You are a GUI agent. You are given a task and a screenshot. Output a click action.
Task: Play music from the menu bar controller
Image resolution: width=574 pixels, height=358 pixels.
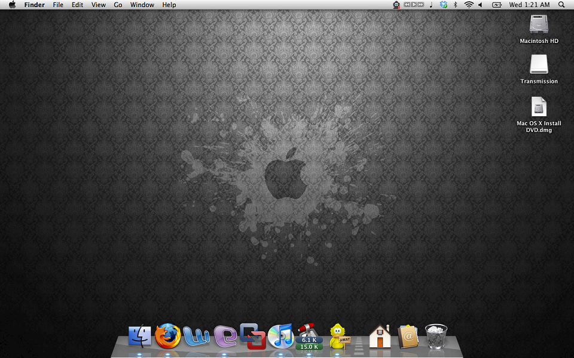[x=414, y=5]
